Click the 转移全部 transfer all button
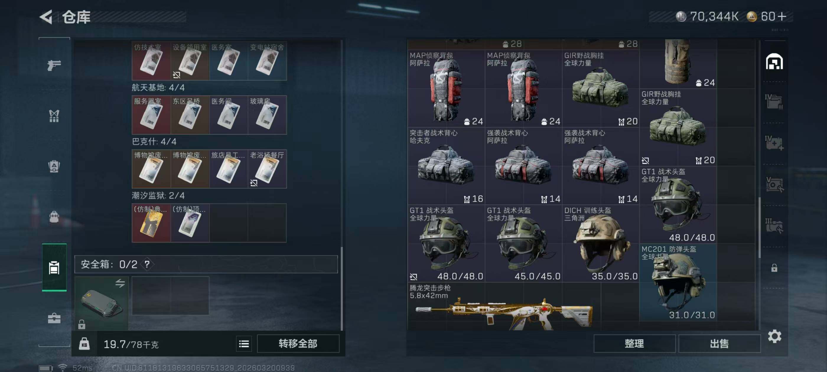Viewport: 827px width, 372px height. (x=298, y=344)
